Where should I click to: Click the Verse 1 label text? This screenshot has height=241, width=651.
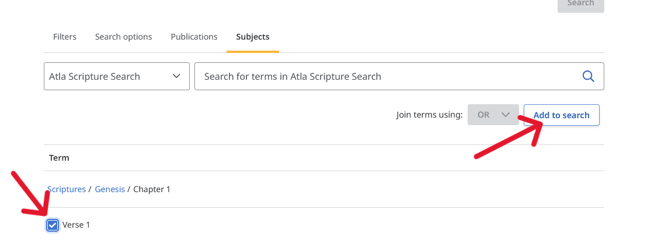[76, 225]
